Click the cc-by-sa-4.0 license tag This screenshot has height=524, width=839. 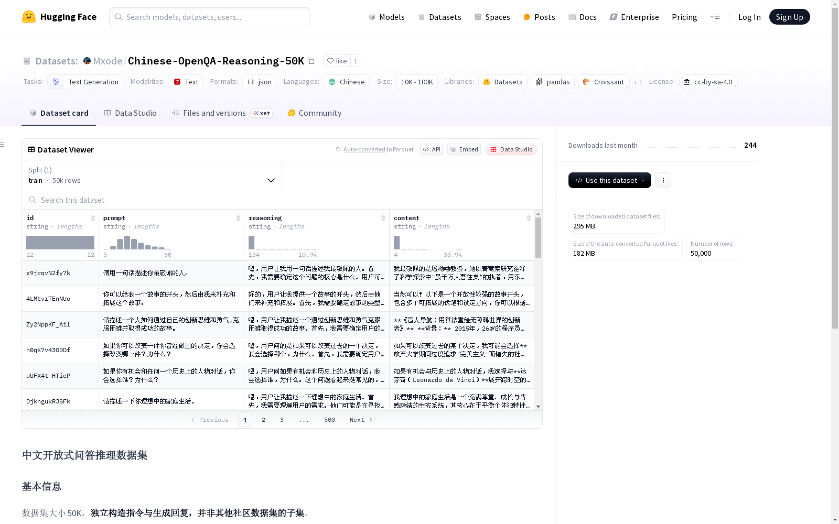(x=708, y=82)
